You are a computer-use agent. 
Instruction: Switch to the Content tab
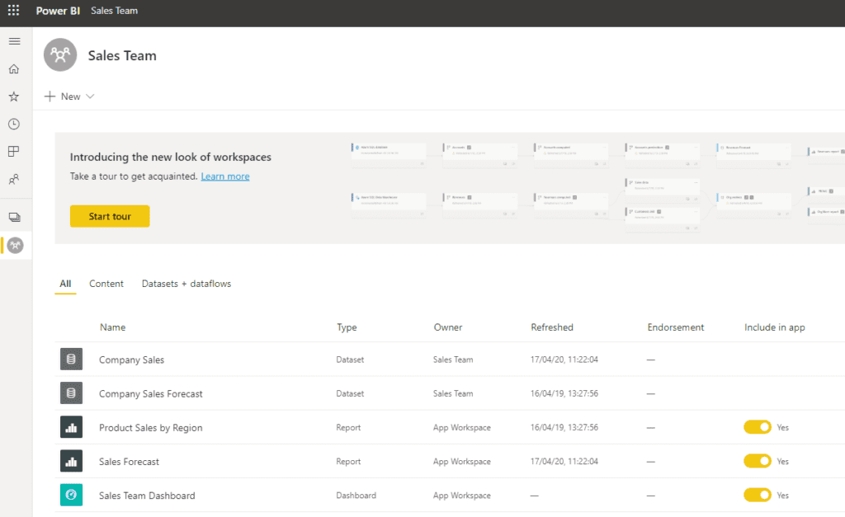pos(106,283)
